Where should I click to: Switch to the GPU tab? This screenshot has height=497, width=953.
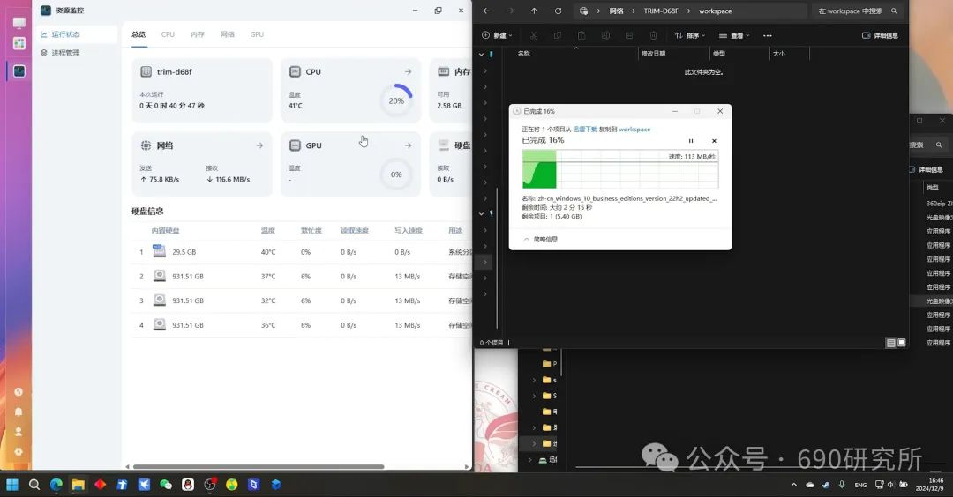point(257,34)
